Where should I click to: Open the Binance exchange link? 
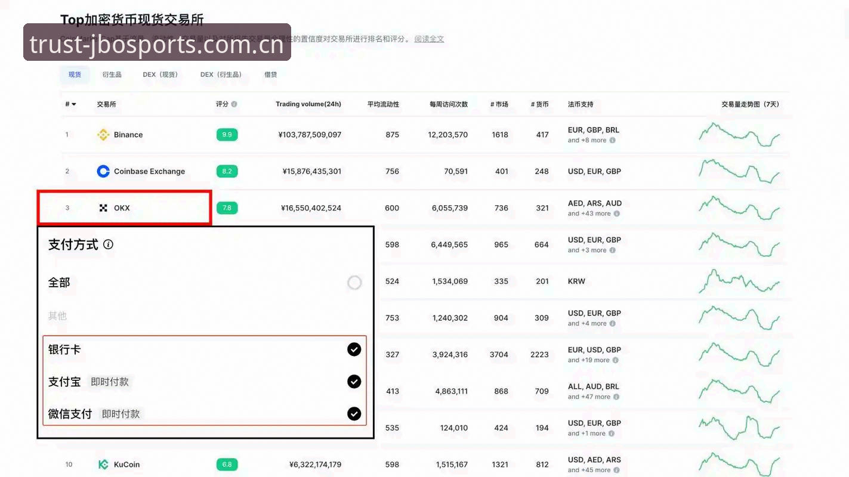click(x=128, y=135)
